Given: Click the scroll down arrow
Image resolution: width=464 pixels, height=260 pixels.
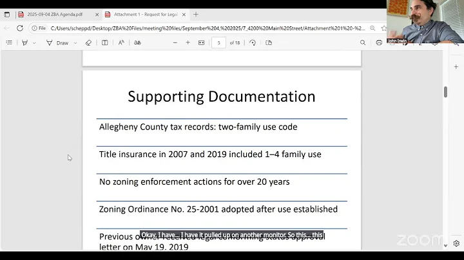Looking at the screenshot, I should point(446,246).
